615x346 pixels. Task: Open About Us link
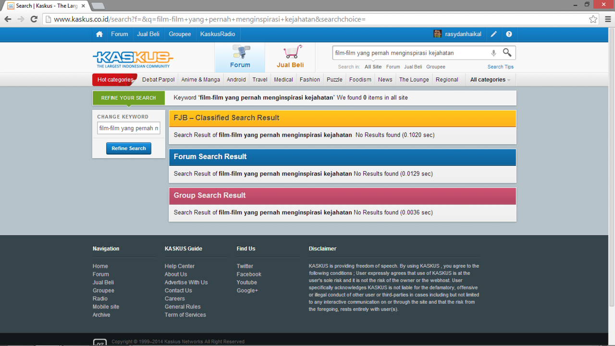click(176, 274)
